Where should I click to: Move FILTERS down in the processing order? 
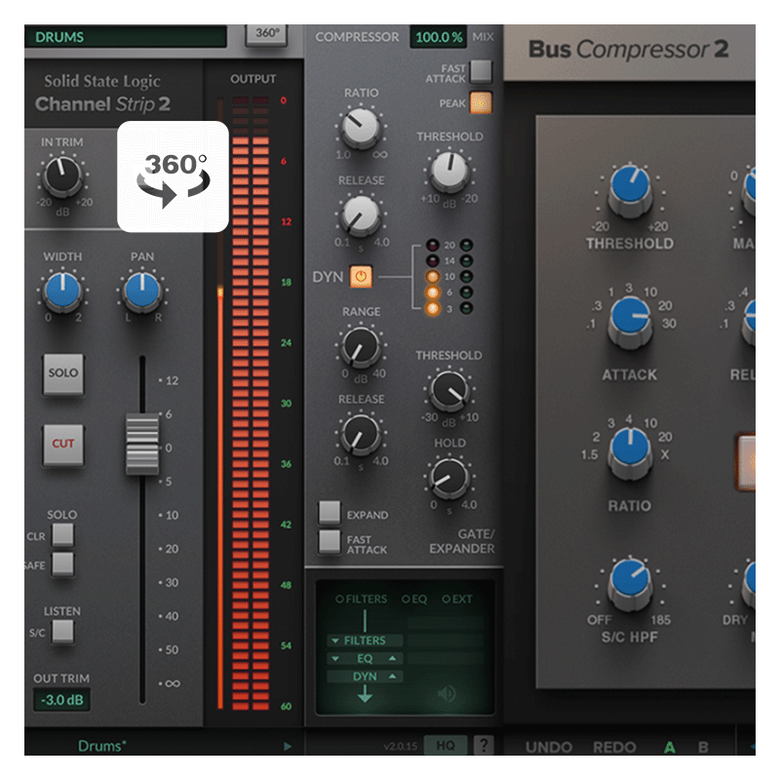coord(335,641)
